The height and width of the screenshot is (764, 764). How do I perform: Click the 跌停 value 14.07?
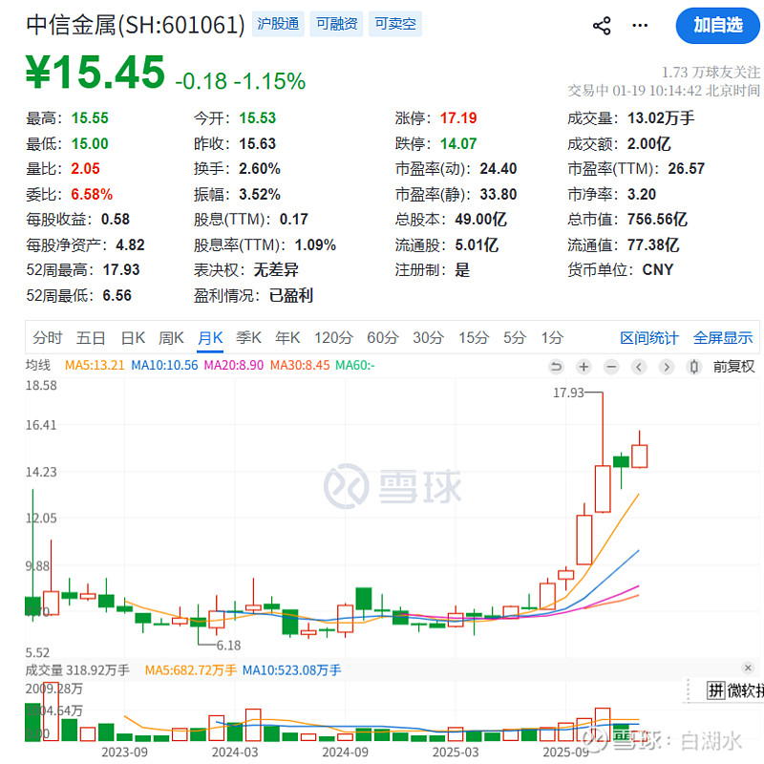click(x=458, y=144)
